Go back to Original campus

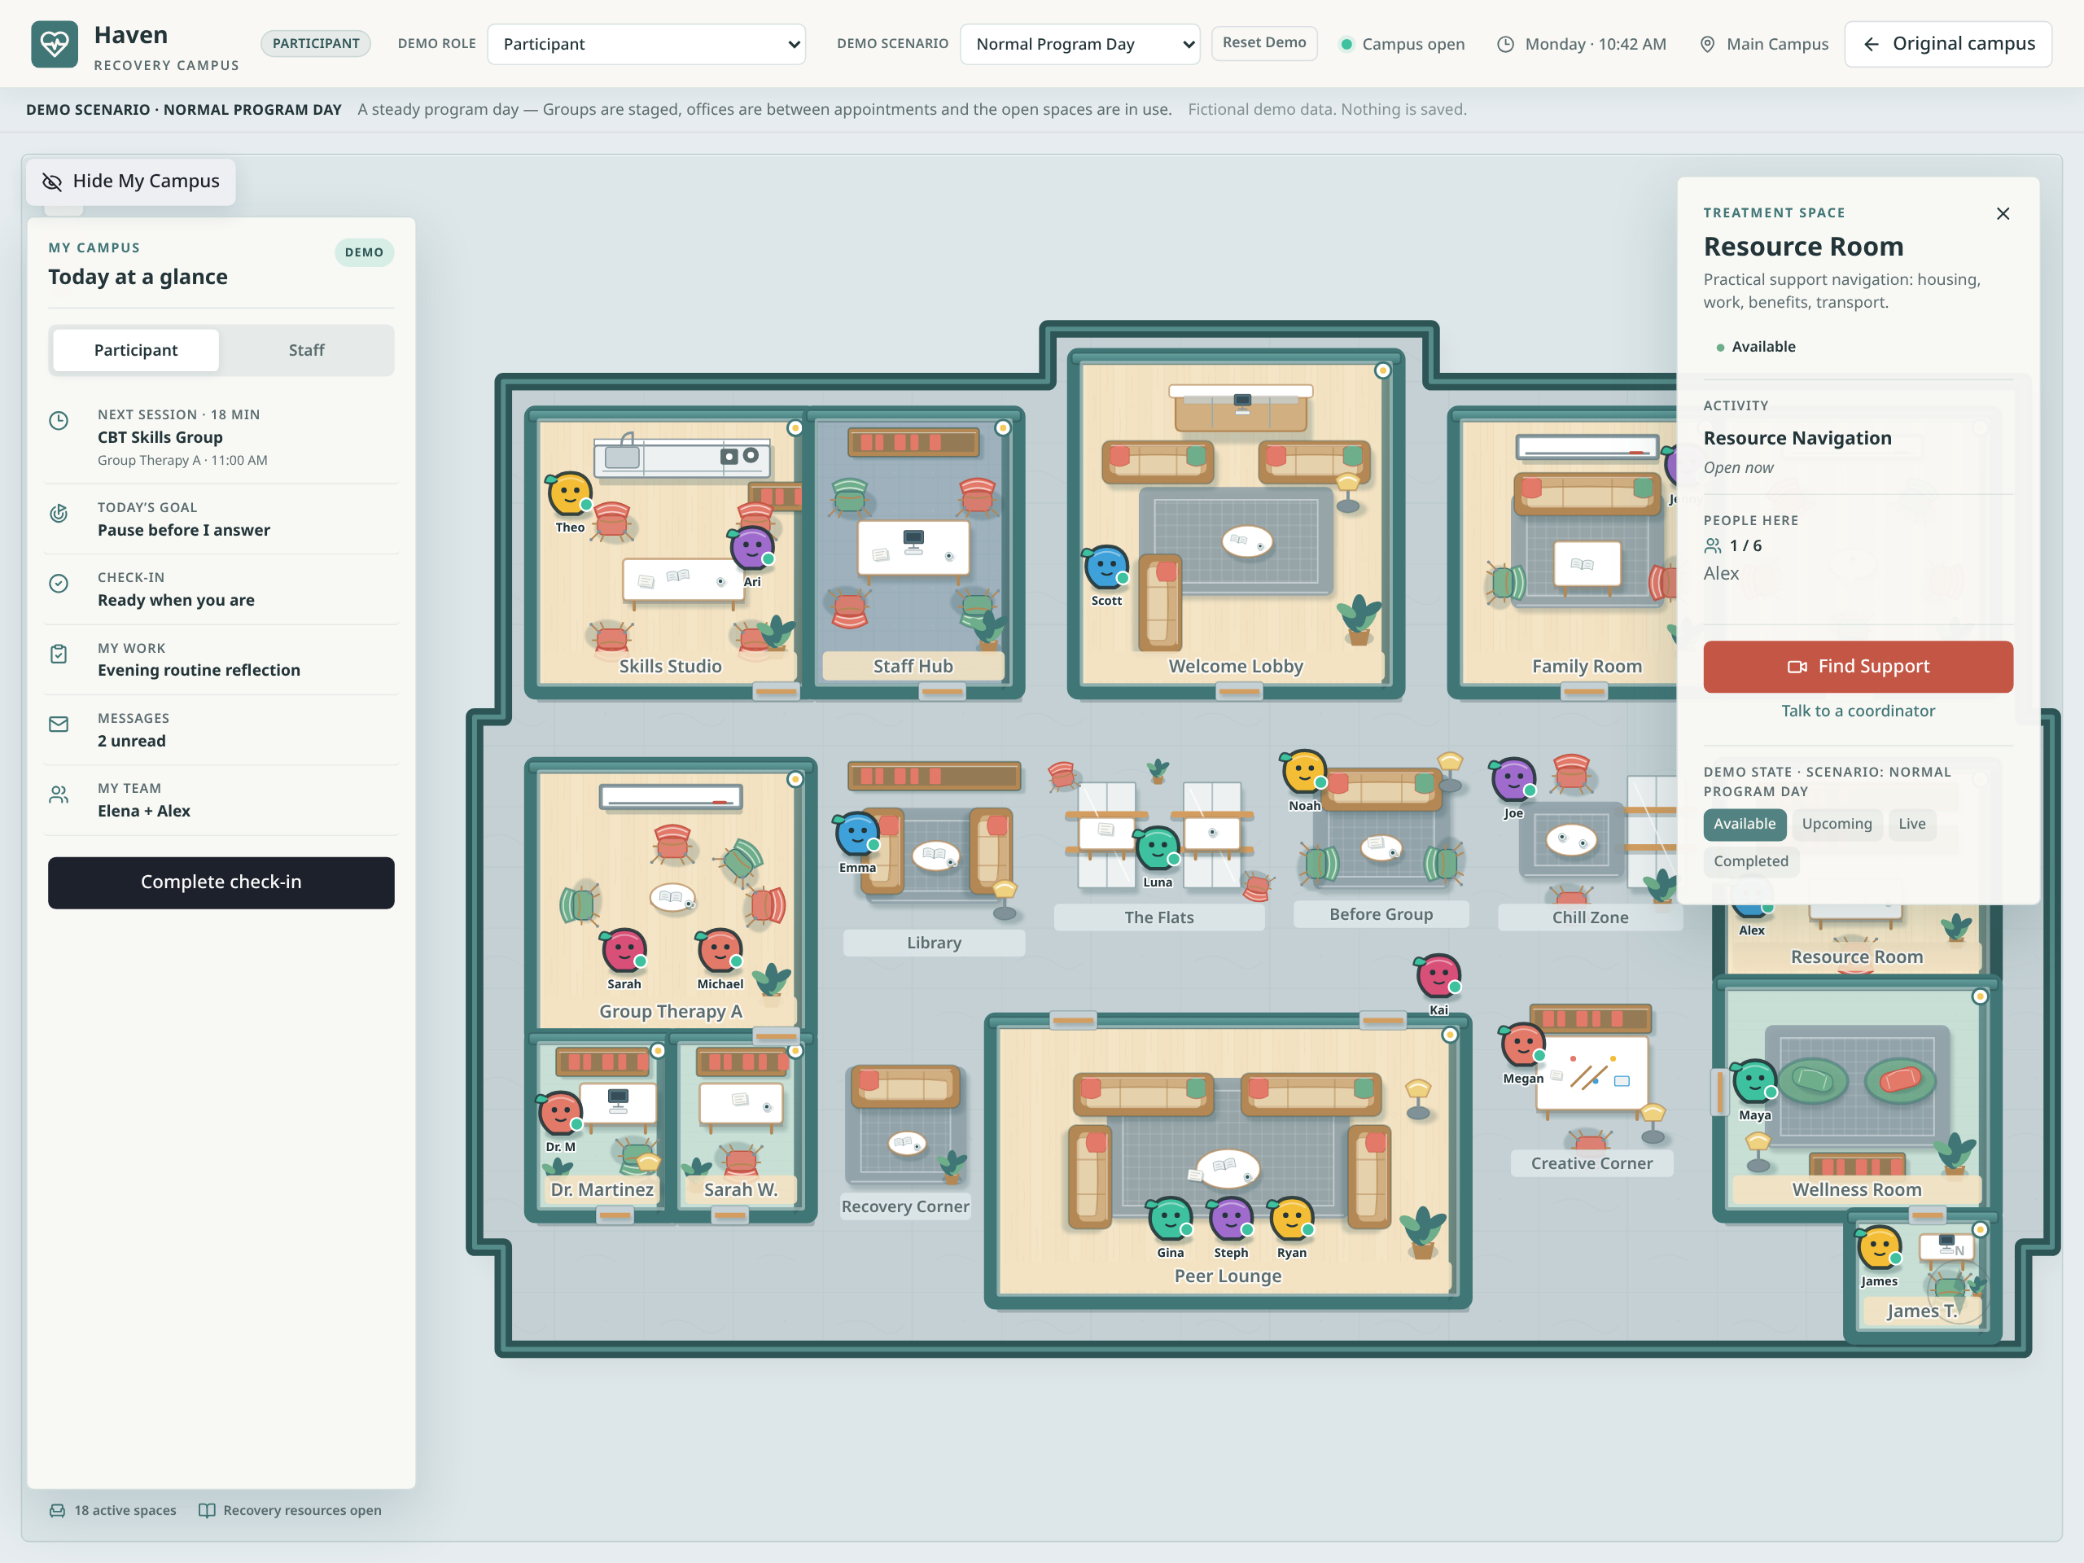1947,44
